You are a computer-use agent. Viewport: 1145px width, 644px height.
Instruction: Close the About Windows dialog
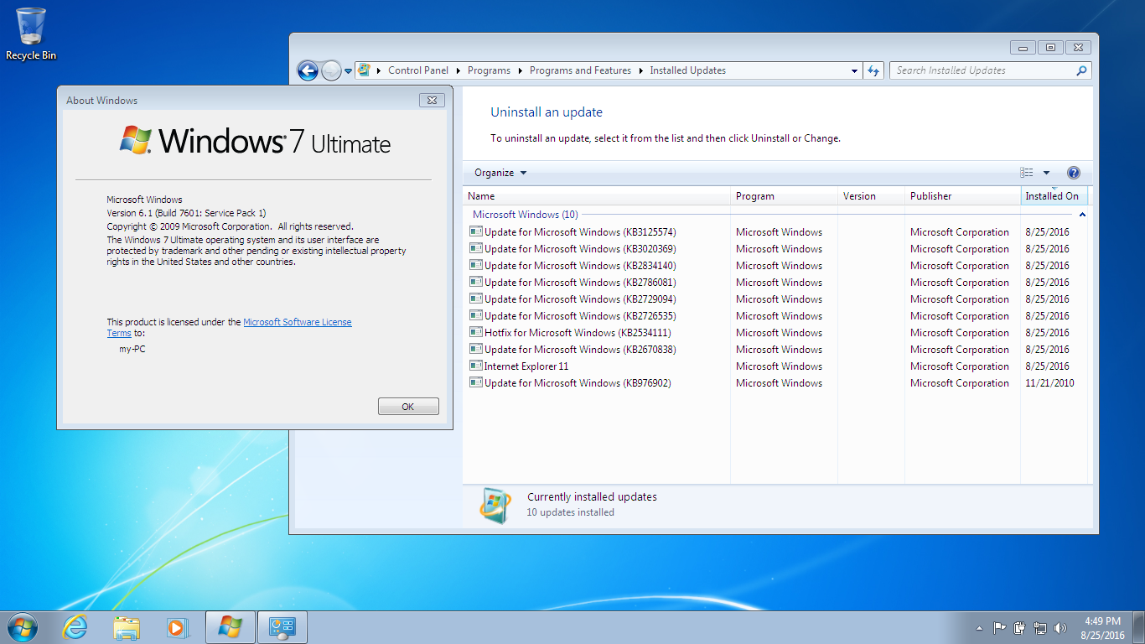[x=432, y=101]
